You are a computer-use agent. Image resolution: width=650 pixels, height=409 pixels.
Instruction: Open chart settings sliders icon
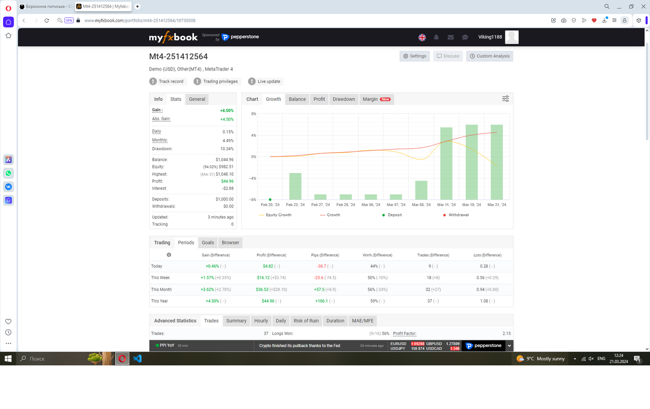coord(505,99)
